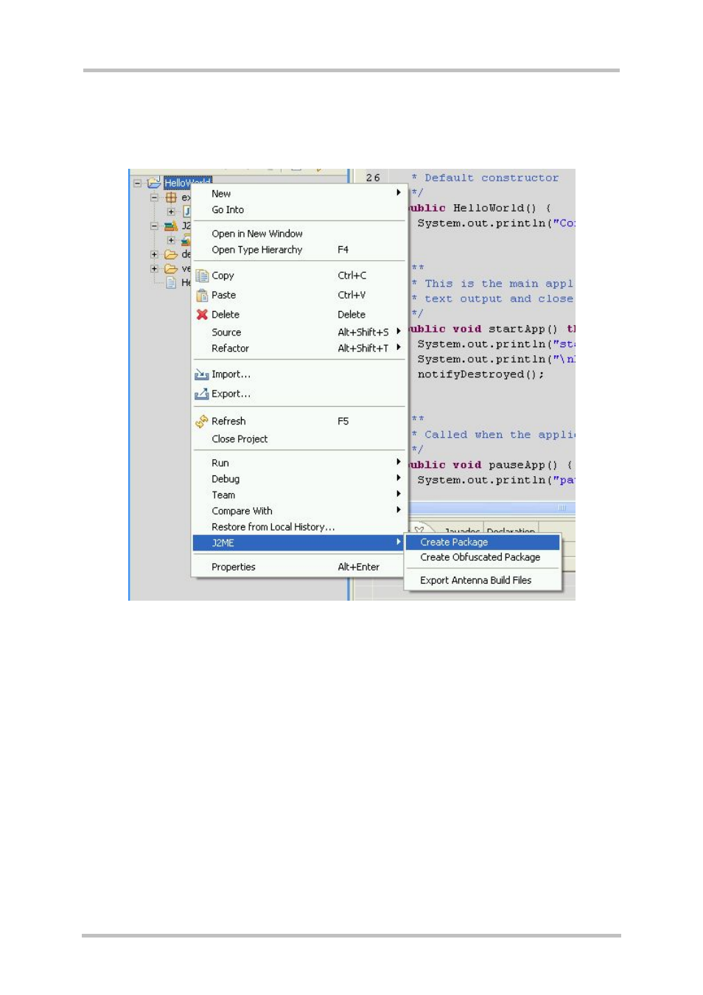Open the New submenu arrow
The image size is (703, 995).
(x=399, y=192)
